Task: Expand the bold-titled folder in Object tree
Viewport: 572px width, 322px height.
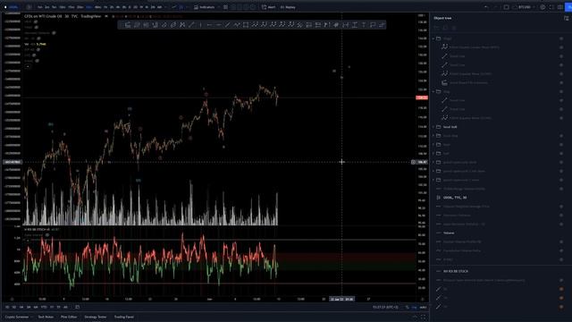Action: click(433, 127)
